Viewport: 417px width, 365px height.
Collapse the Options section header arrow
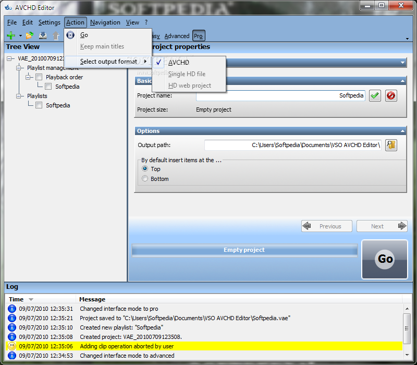pos(402,131)
